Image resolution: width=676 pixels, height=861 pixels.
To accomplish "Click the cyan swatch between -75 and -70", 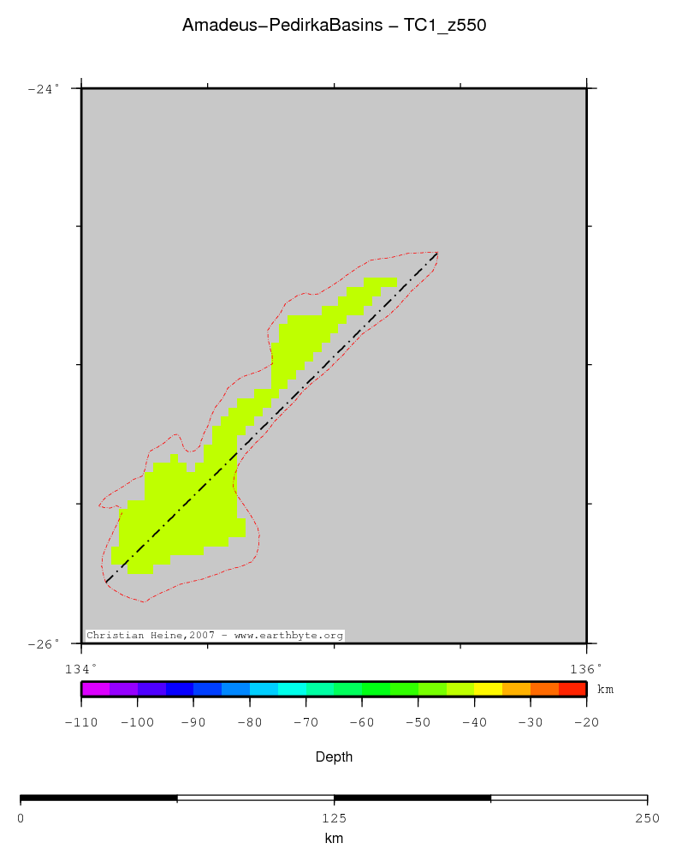I will tap(292, 689).
